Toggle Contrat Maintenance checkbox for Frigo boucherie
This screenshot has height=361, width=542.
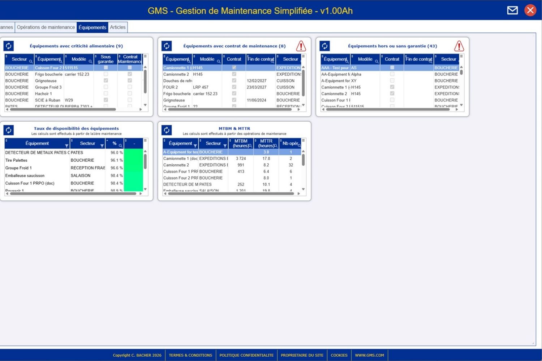click(x=130, y=74)
